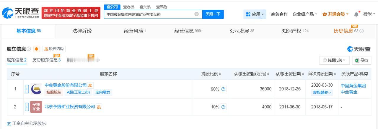Switch to 基本信息 tab

point(29,31)
